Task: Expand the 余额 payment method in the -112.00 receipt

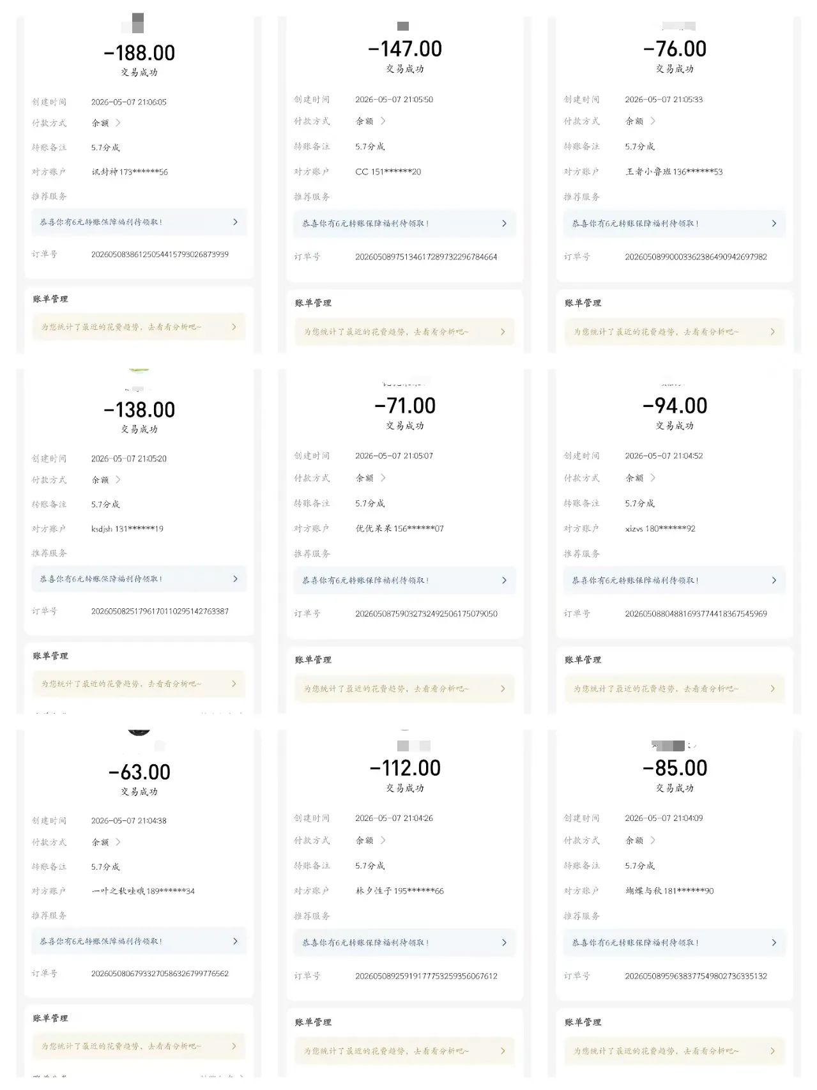Action: click(x=371, y=841)
